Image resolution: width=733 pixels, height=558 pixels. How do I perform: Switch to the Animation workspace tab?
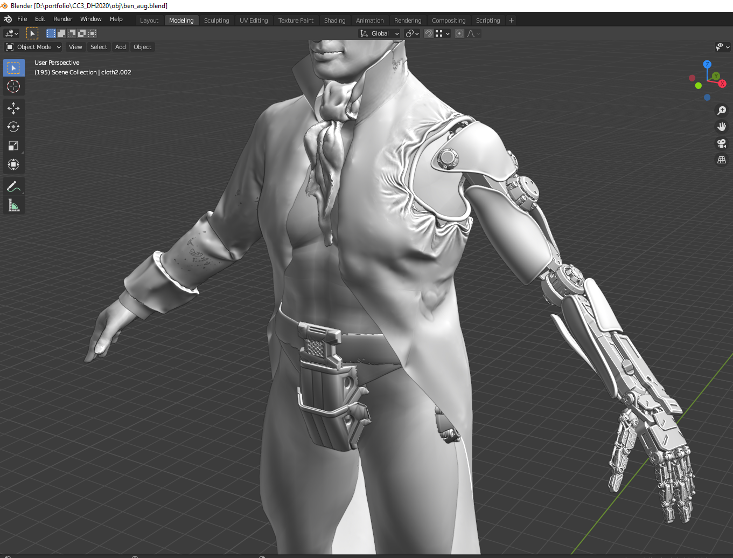pos(370,20)
